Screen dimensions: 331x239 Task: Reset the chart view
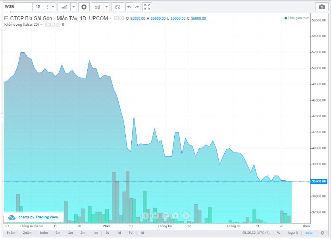point(165,216)
